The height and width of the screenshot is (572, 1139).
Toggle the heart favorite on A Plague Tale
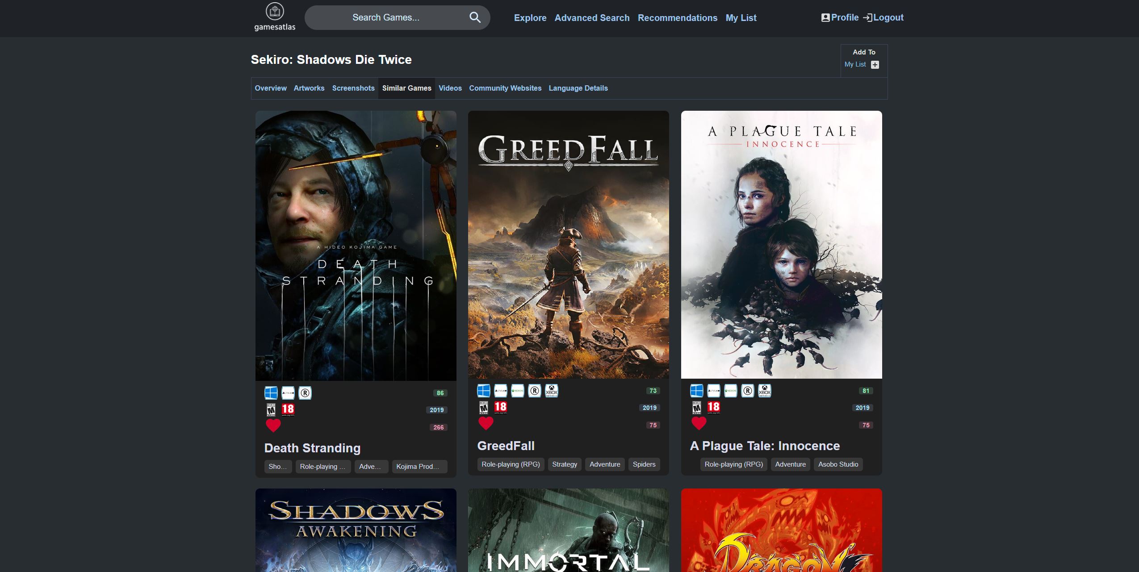(x=699, y=423)
